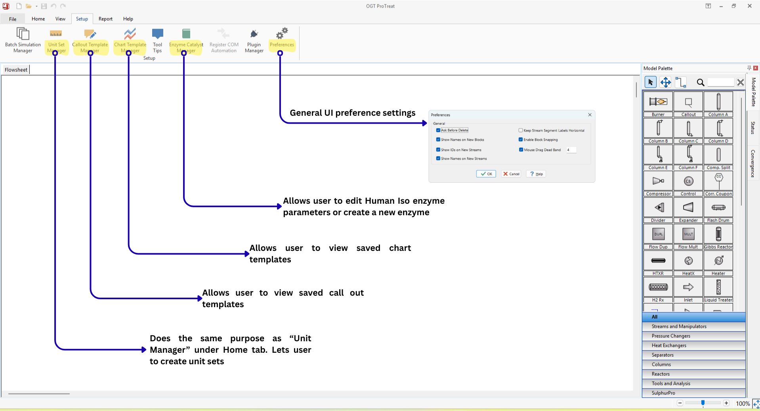Switch to the View ribbon tab
Viewport: 760px width, 411px height.
(x=60, y=19)
